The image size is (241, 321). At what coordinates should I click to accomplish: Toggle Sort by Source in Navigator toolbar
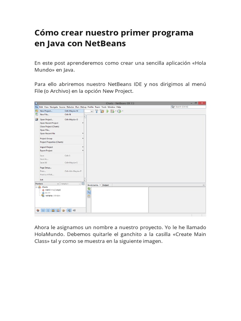pyautogui.click(x=74, y=210)
